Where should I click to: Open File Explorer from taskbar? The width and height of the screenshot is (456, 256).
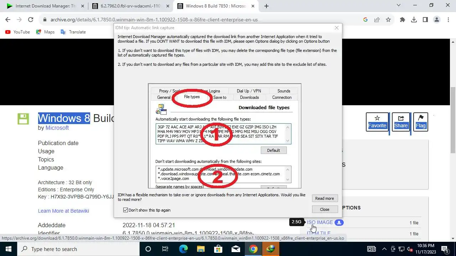(x=201, y=249)
